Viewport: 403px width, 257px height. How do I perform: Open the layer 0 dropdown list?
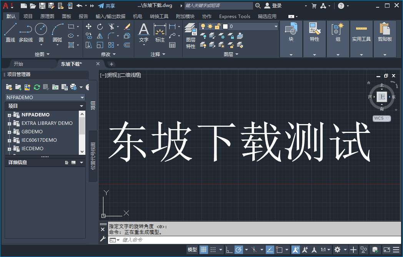[275, 27]
